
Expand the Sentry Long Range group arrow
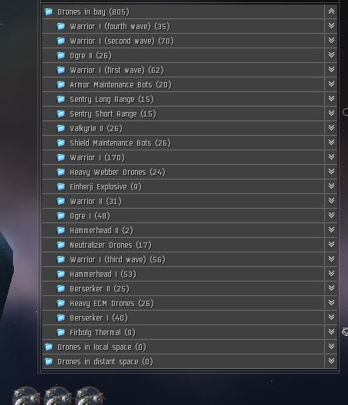[x=331, y=99]
